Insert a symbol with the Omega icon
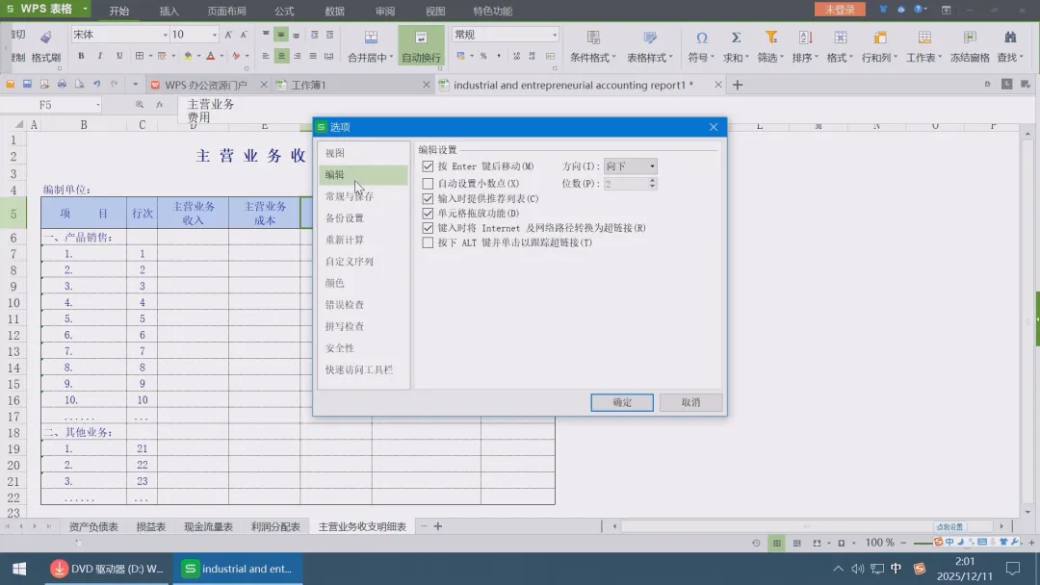 (701, 38)
